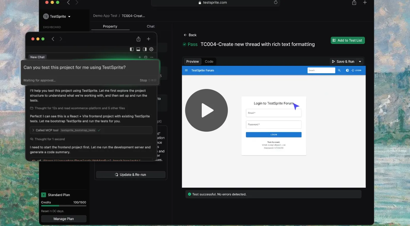Click the forum search magnifier icon
This screenshot has height=226, width=410.
tap(339, 70)
